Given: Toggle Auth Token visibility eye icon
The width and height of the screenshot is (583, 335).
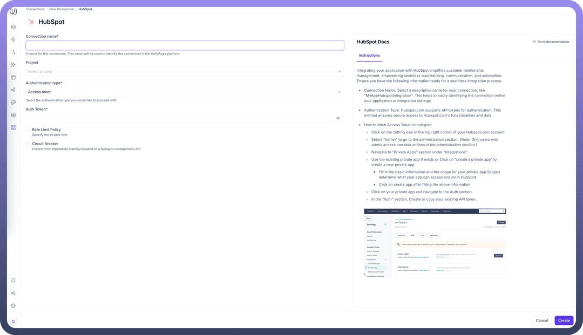Looking at the screenshot, I should (338, 118).
